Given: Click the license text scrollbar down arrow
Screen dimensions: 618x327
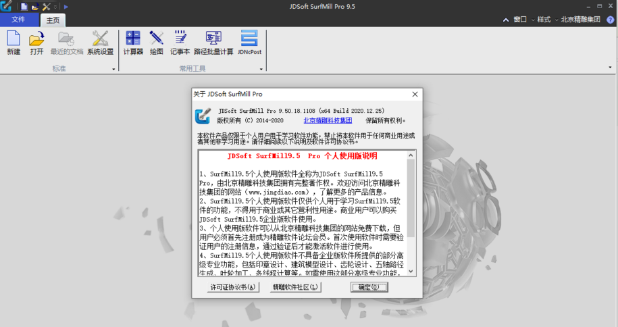Looking at the screenshot, I should (411, 272).
